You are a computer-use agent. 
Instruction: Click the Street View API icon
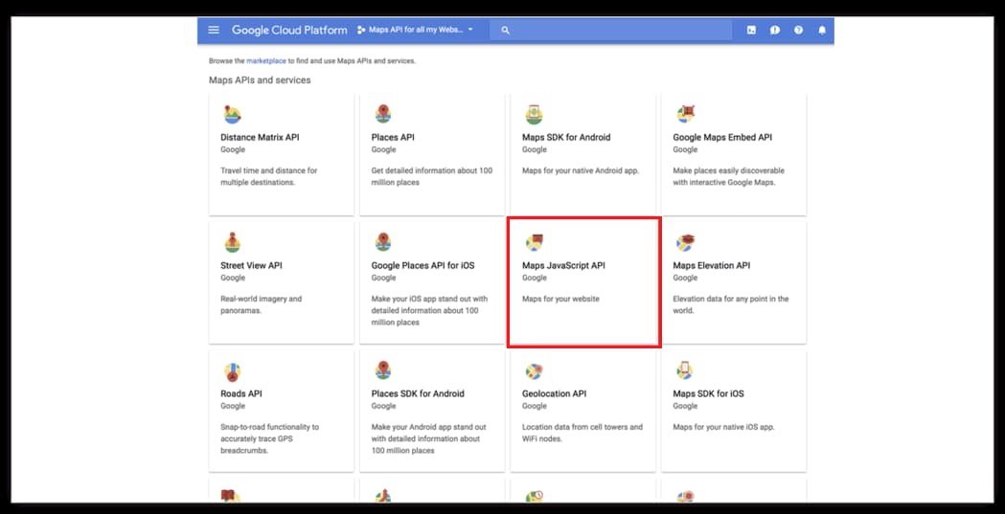click(232, 242)
